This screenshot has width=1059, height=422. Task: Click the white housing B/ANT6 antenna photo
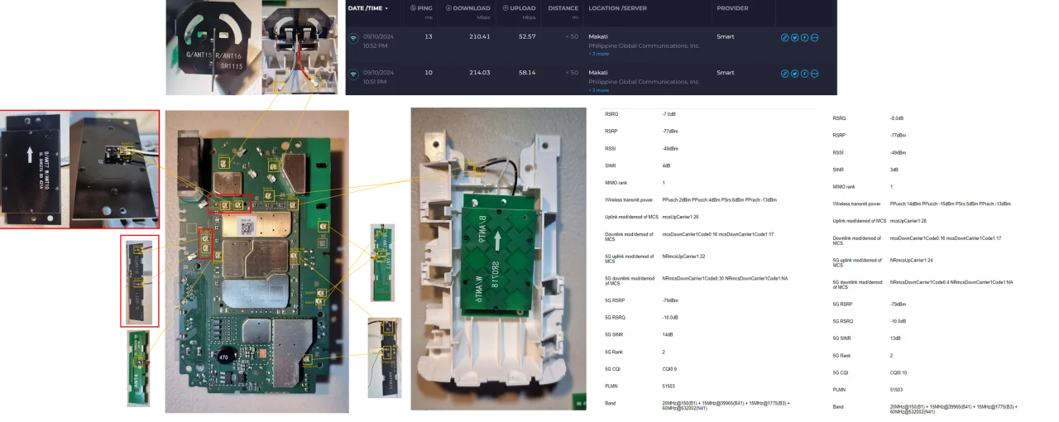498,259
